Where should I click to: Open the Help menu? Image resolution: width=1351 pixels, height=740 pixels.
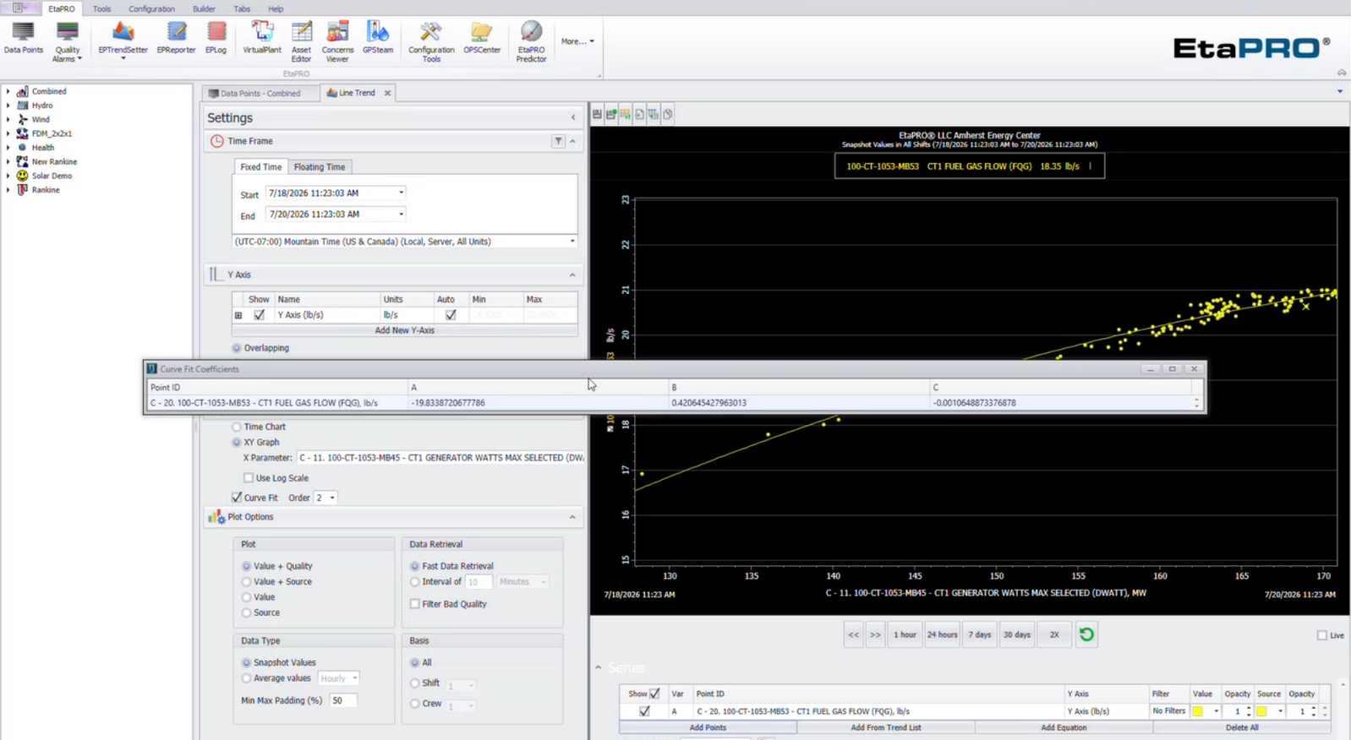coord(276,9)
